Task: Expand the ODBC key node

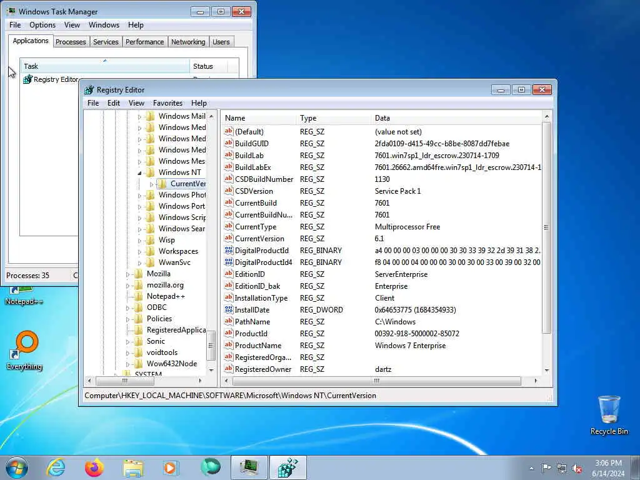Action: [127, 307]
